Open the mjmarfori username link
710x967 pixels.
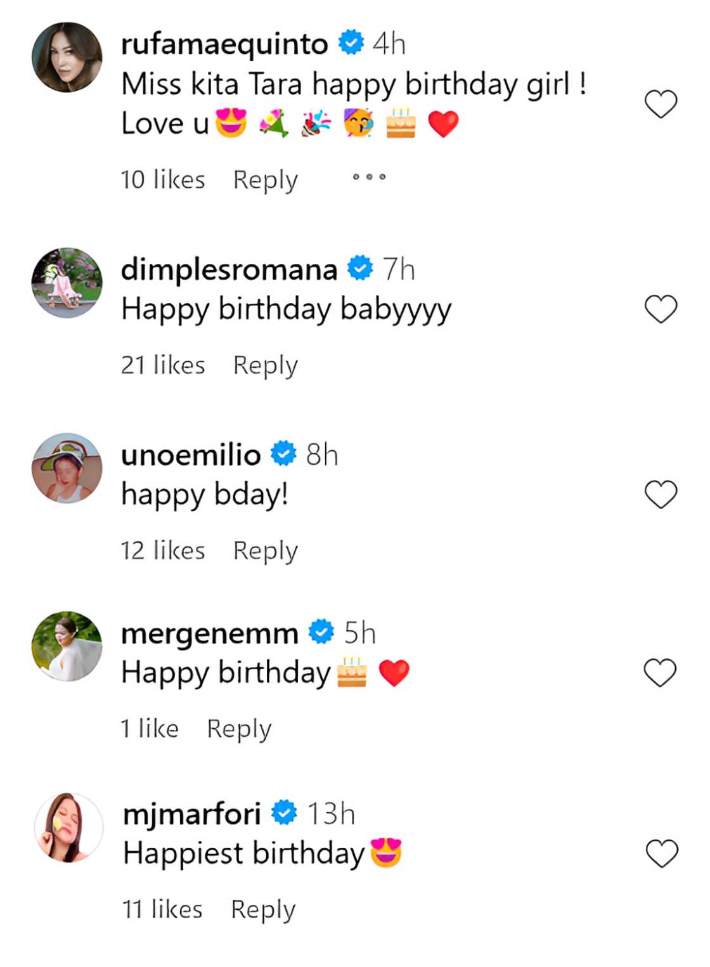click(191, 814)
